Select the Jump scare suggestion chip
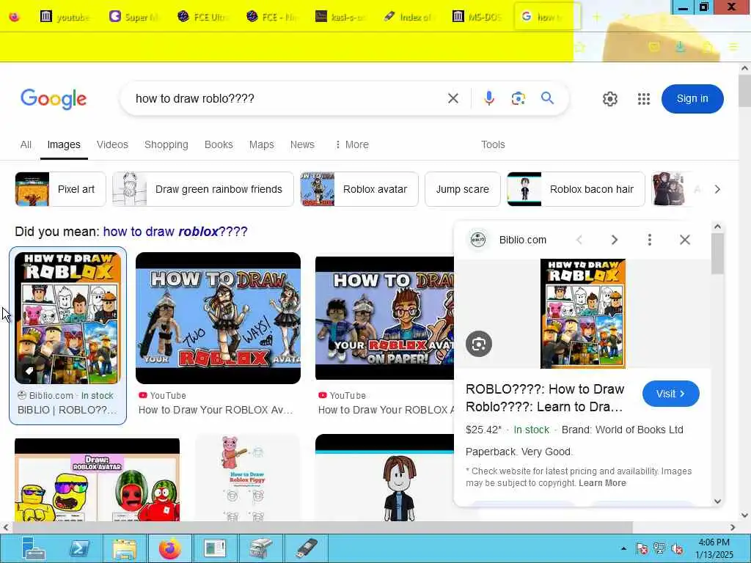751x563 pixels. pyautogui.click(x=463, y=189)
